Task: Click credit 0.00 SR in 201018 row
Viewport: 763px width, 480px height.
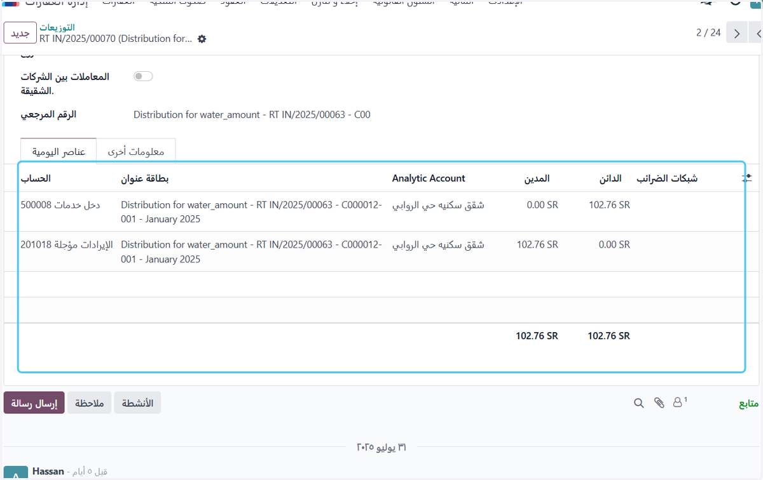Action: tap(613, 244)
